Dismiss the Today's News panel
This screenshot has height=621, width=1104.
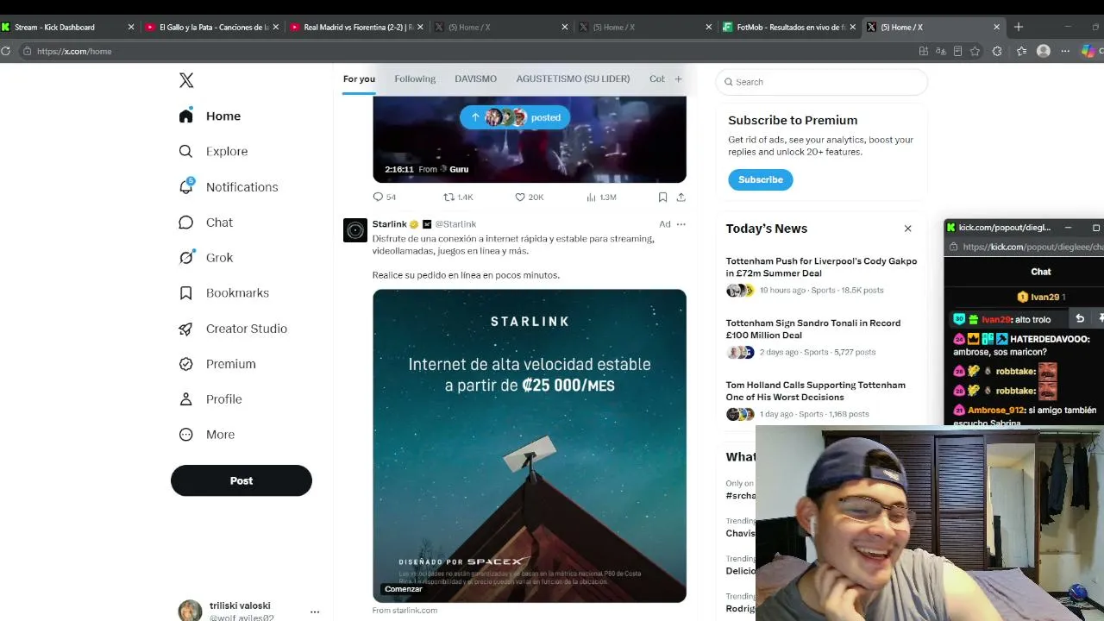(907, 229)
